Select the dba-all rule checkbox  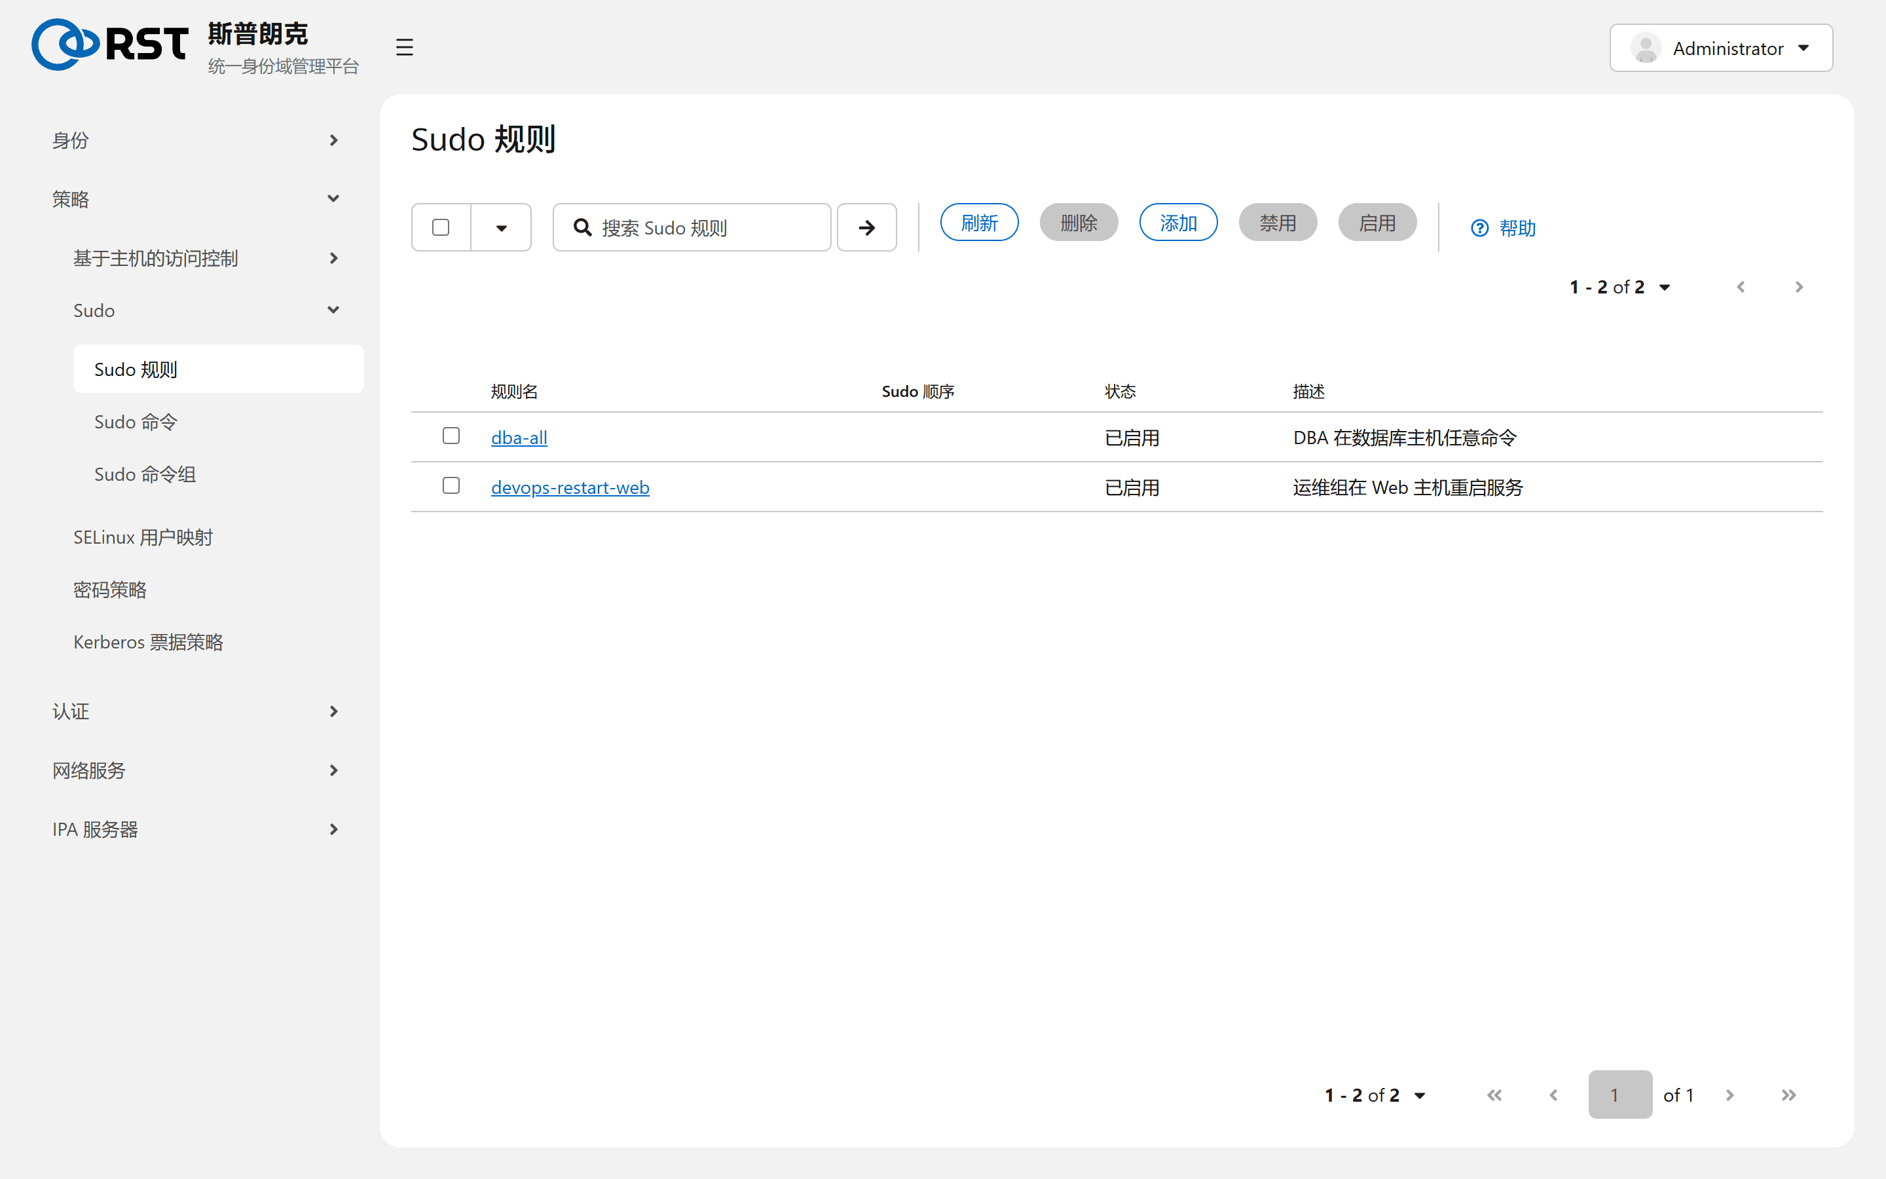tap(451, 435)
